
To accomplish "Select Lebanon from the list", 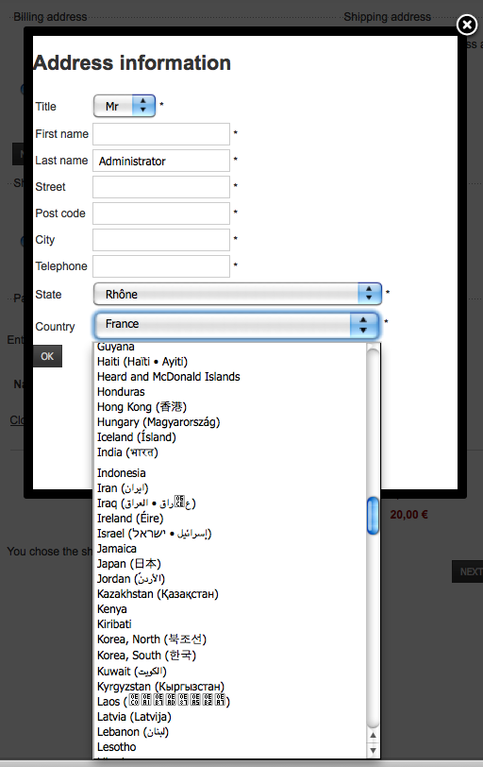I will click(x=229, y=732).
